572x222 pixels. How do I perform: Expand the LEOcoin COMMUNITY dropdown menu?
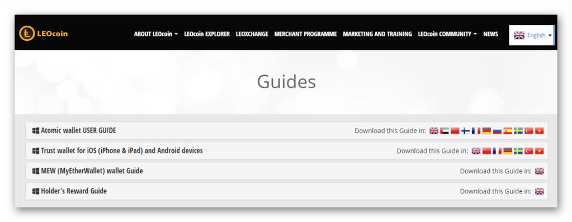pyautogui.click(x=447, y=34)
